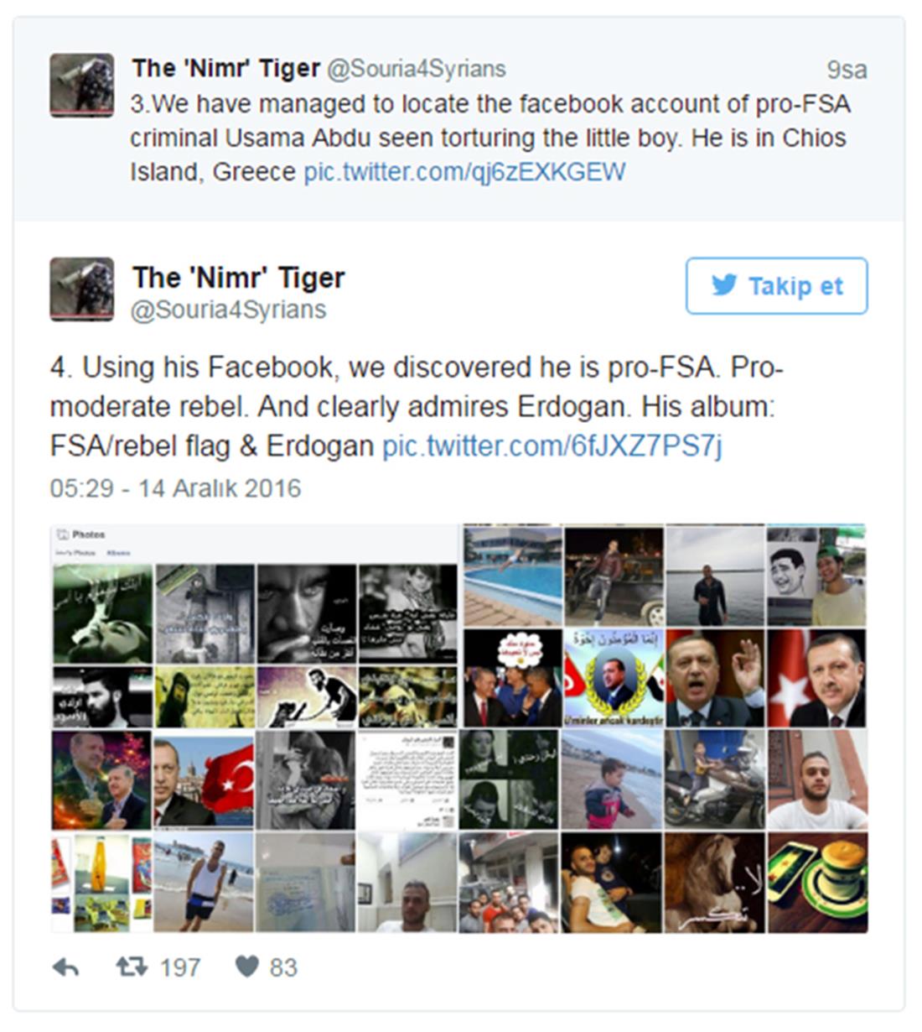The height and width of the screenshot is (1032, 922).
Task: Open the 05:29 - 14 Aralık 2016 timestamp
Action: tap(175, 488)
